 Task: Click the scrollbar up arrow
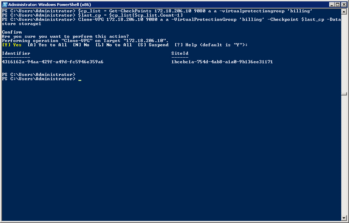(344, 11)
